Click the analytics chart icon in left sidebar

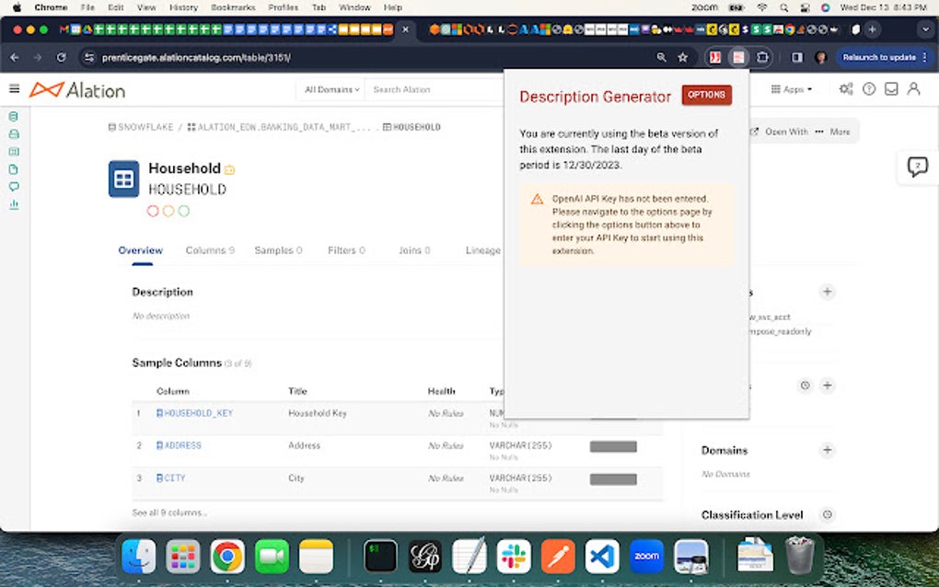pyautogui.click(x=12, y=204)
